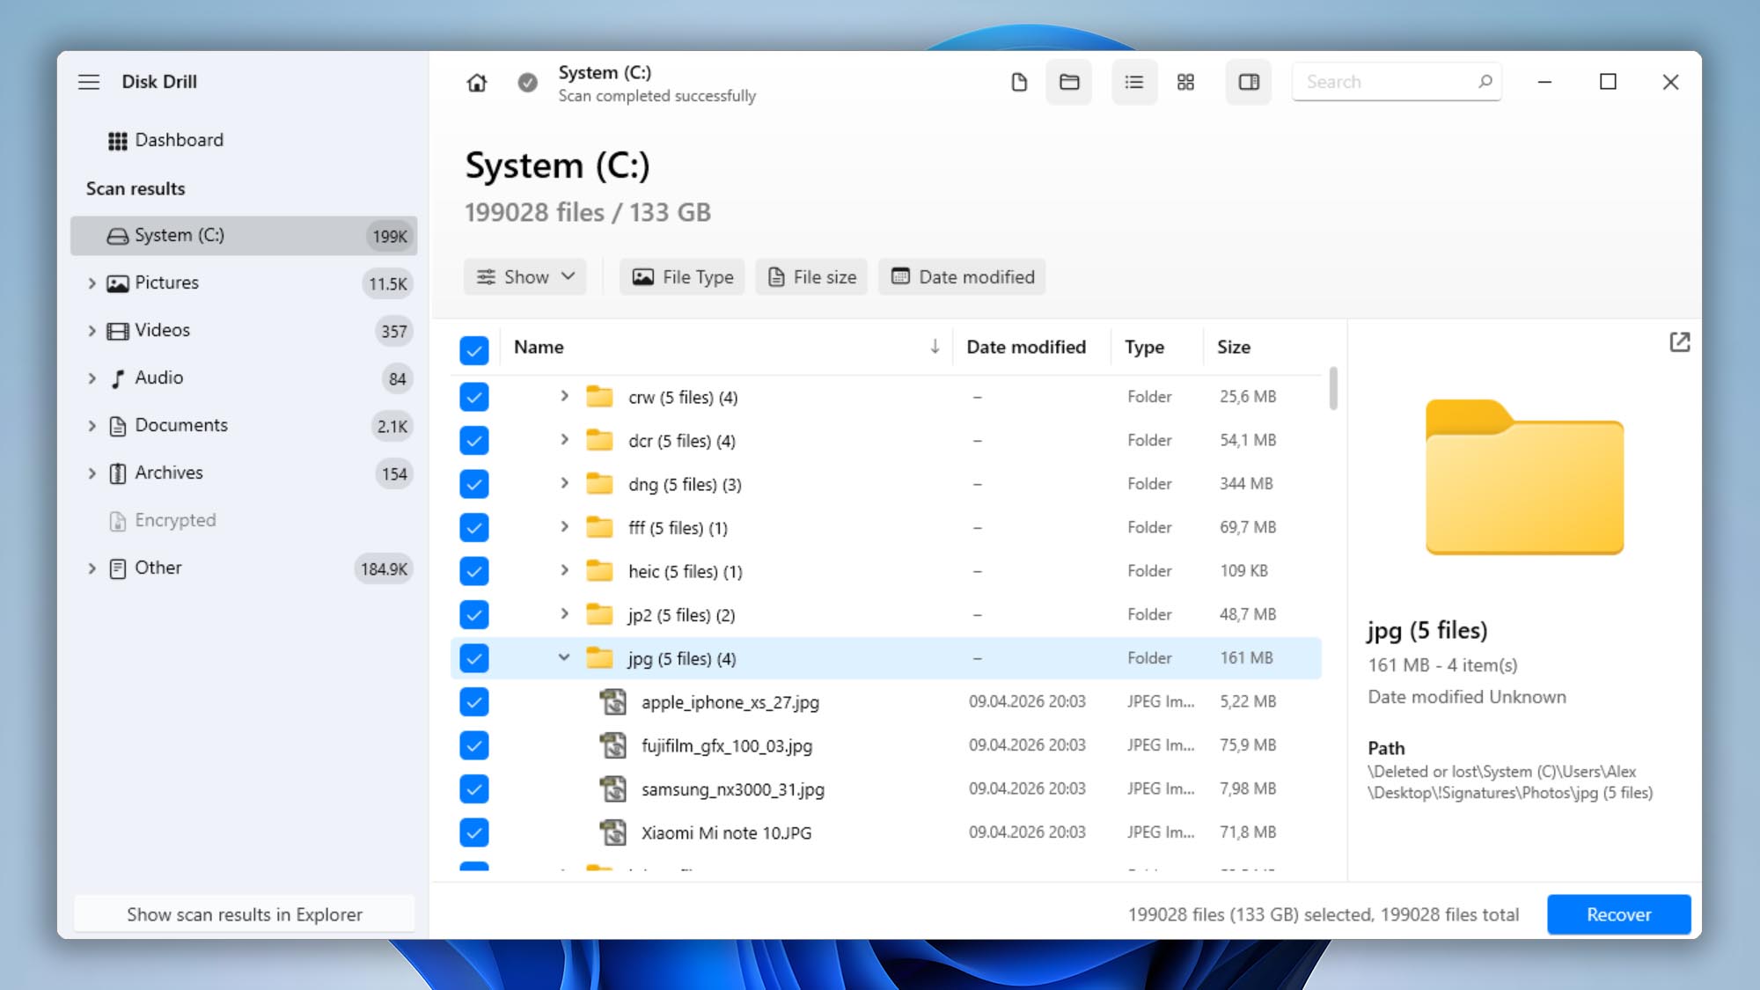
Task: Expand the fff (5 files) folder
Action: click(564, 526)
